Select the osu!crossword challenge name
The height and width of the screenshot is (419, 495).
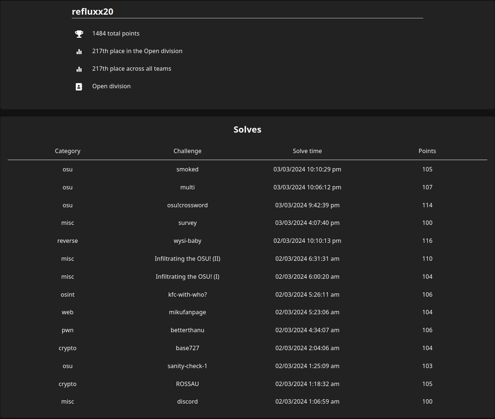pos(187,205)
